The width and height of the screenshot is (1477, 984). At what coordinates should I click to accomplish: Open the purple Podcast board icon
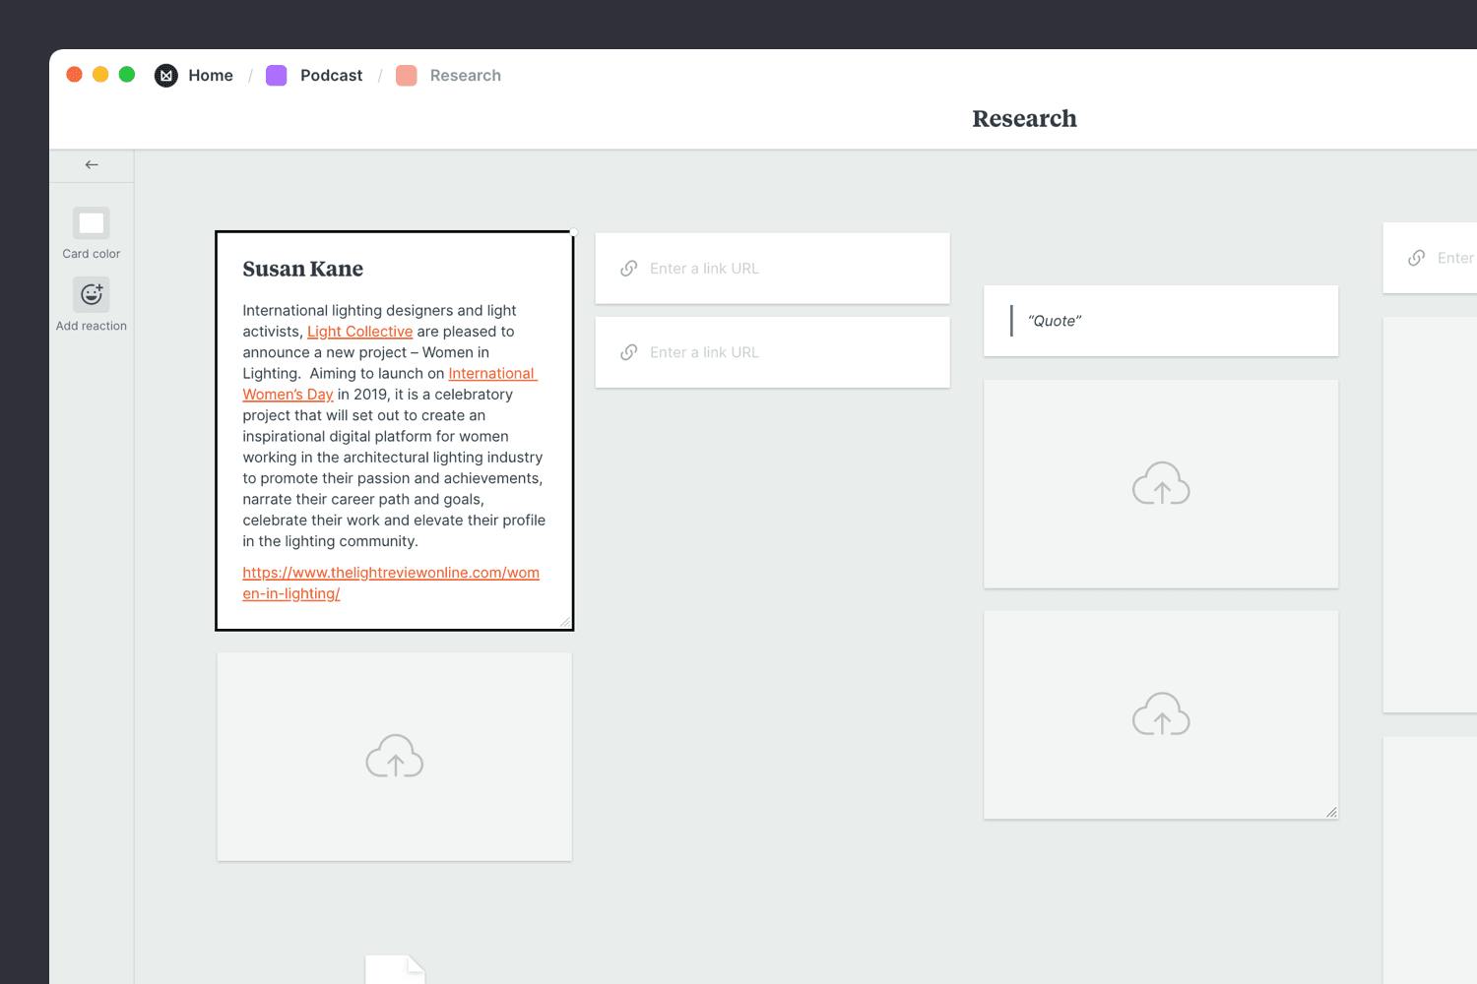click(x=277, y=76)
